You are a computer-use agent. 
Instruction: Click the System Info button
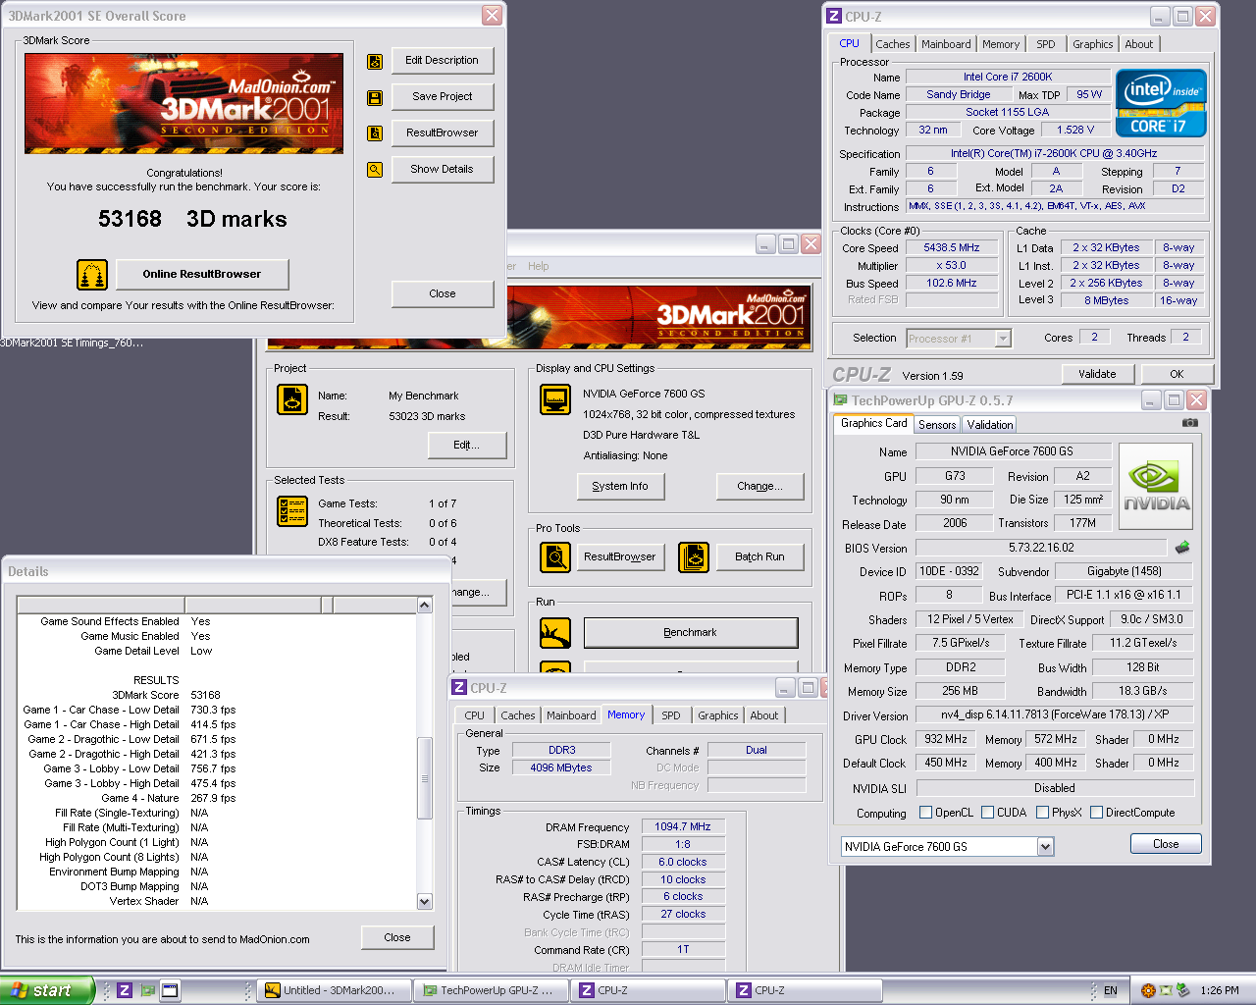[620, 486]
